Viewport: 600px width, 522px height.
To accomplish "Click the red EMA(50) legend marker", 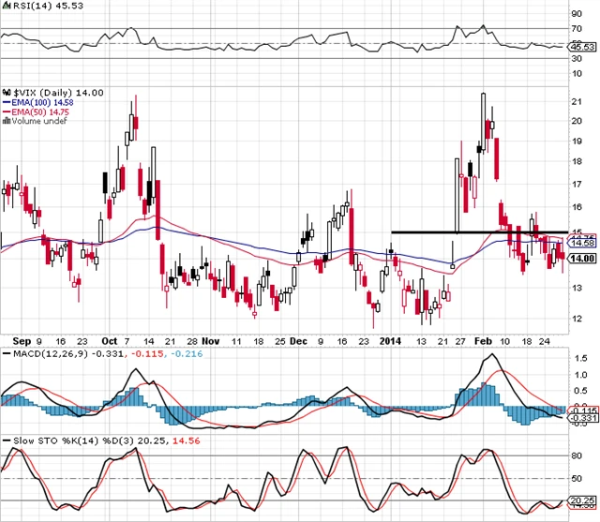I will pyautogui.click(x=5, y=112).
